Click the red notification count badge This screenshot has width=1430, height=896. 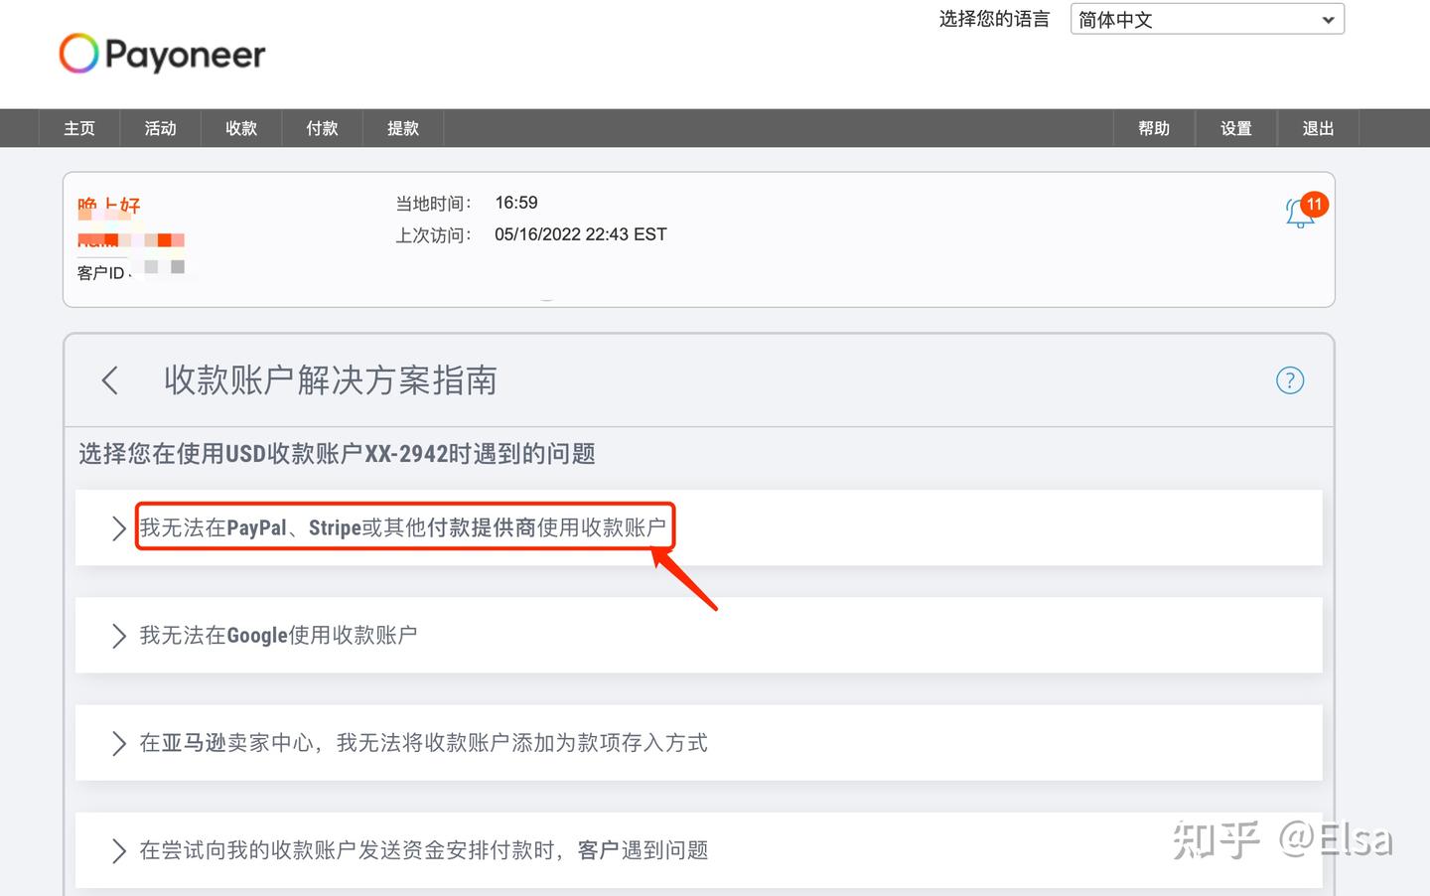click(x=1313, y=205)
